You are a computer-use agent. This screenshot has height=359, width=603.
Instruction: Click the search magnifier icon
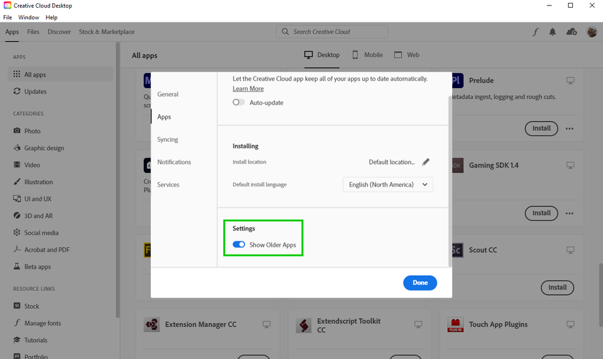coord(285,31)
